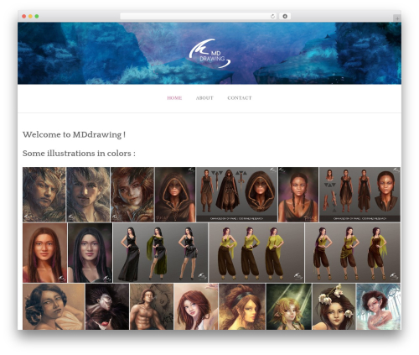Click the browser address bar field
The width and height of the screenshot is (419, 355).
click(x=195, y=16)
